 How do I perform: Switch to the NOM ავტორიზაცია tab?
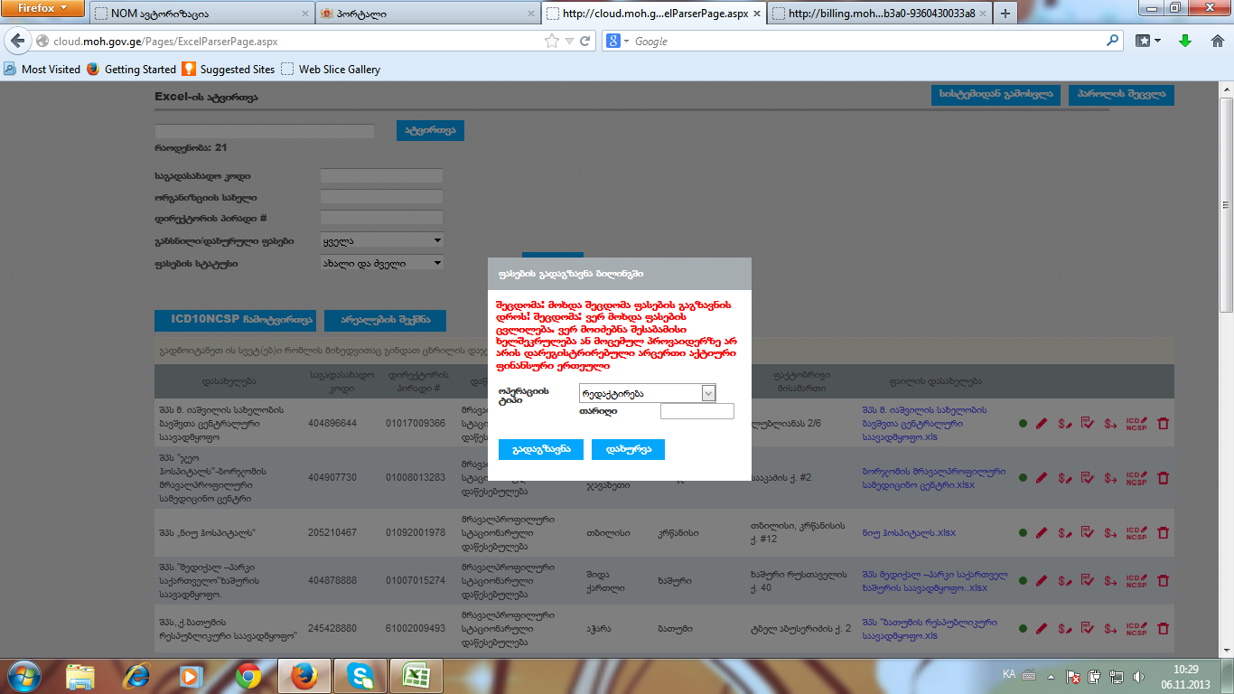pos(199,14)
